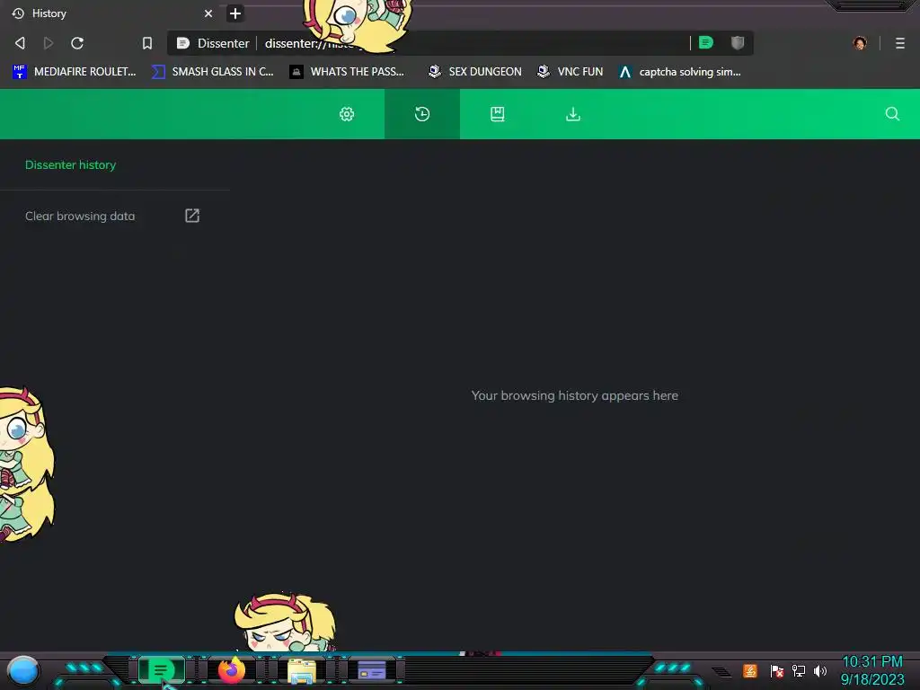
Task: Switch to Dissenter taskbar icon
Action: click(x=161, y=670)
